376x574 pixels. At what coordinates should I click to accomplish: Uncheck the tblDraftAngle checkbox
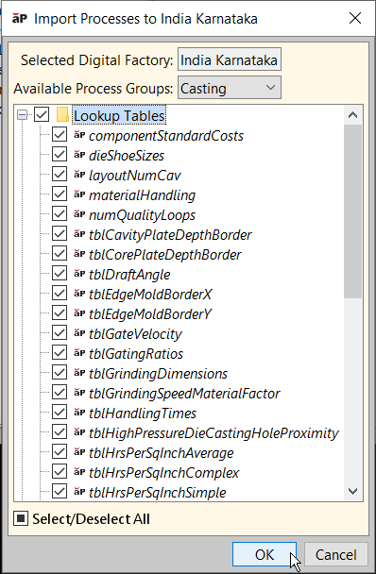60,273
